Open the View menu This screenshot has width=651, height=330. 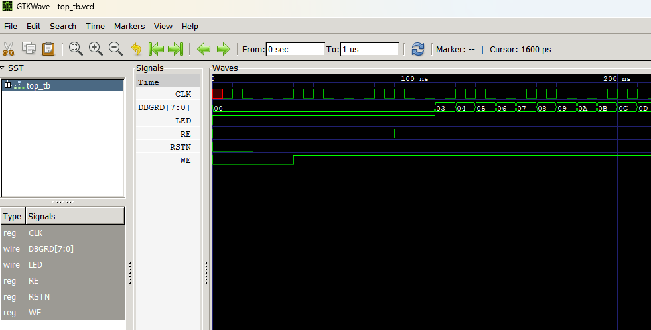[163, 26]
